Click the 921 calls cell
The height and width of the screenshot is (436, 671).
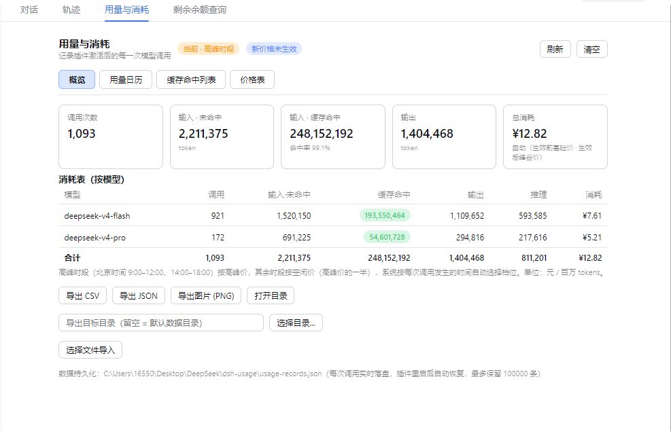pos(218,216)
